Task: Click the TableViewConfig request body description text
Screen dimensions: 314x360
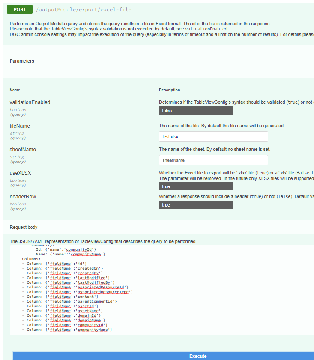Action: click(103, 242)
